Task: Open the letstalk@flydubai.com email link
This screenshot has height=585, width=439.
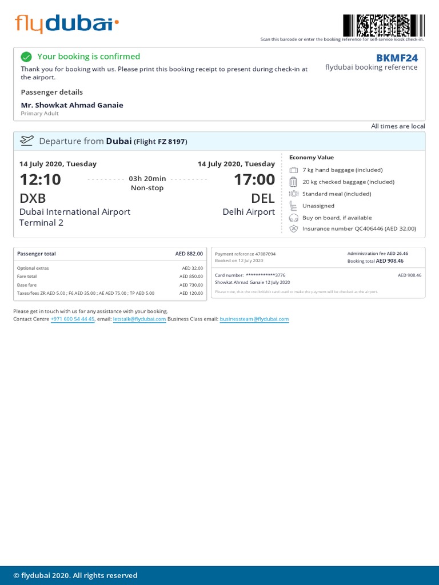Action: pos(139,319)
